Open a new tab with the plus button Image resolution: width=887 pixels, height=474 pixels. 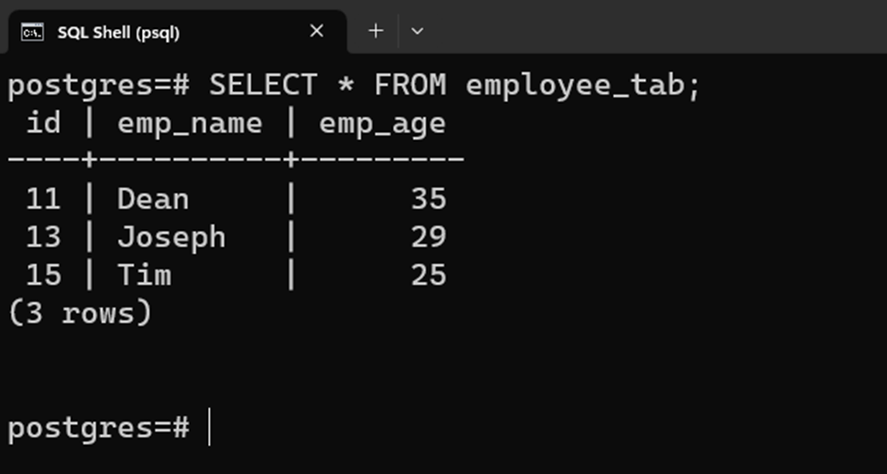[x=376, y=31]
